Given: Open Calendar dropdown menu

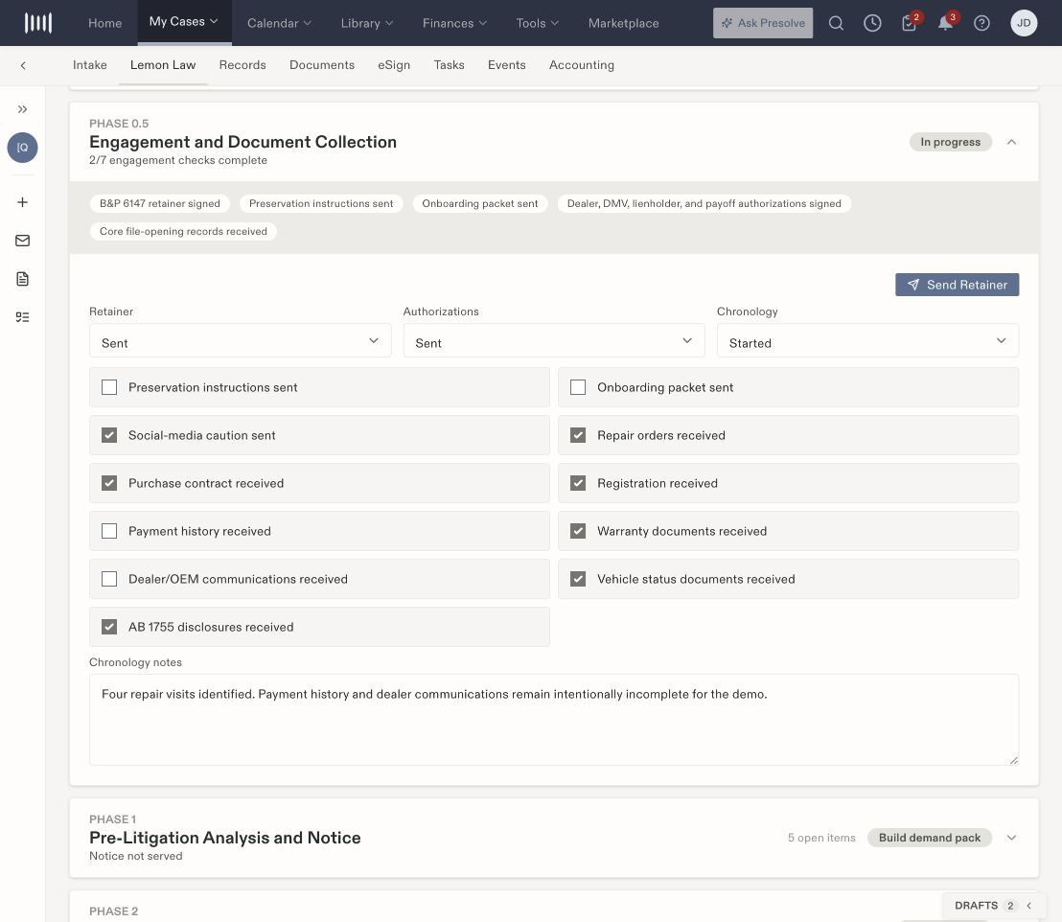Looking at the screenshot, I should point(279,23).
